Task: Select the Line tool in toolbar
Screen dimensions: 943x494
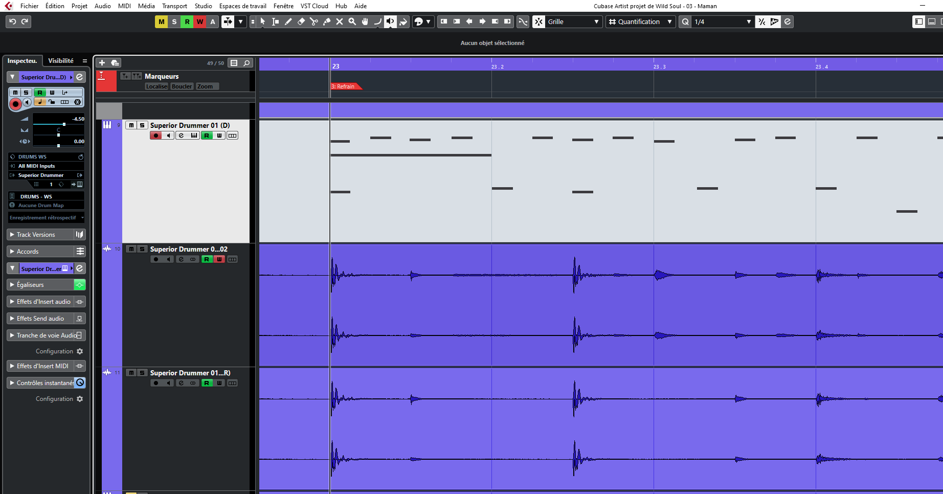Action: pos(378,21)
